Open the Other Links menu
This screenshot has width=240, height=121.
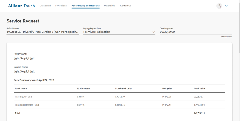tap(110, 6)
